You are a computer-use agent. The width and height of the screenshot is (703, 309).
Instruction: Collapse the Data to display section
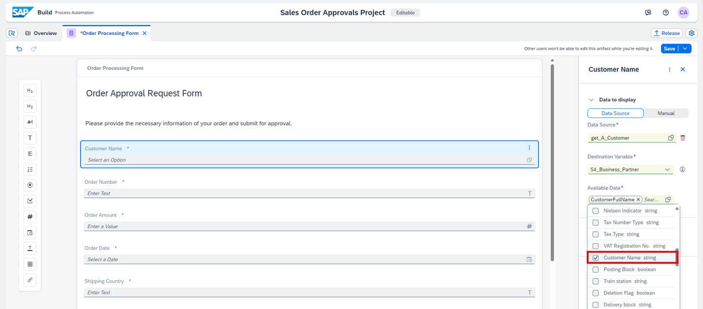tap(591, 99)
